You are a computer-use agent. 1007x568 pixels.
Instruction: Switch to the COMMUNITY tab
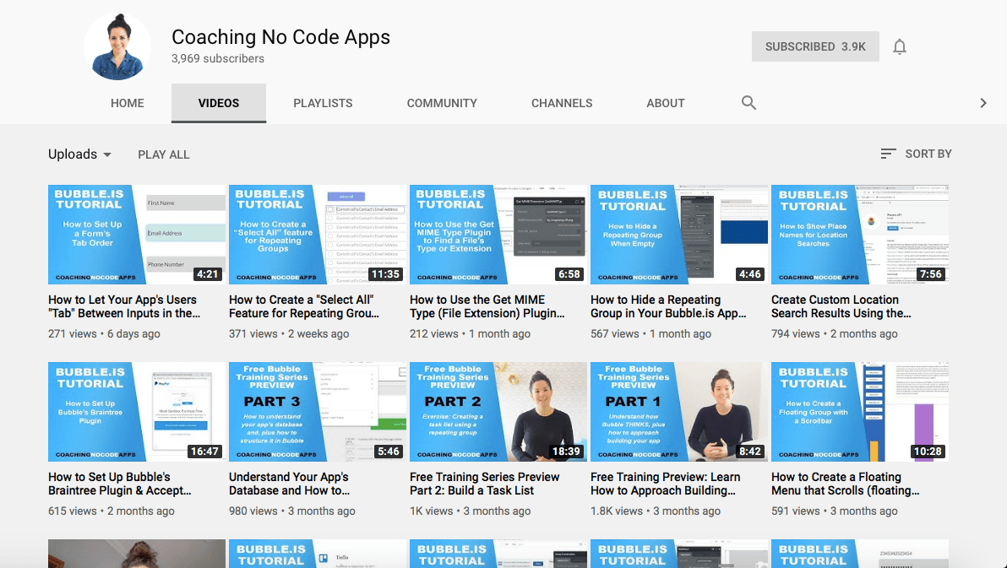tap(442, 102)
